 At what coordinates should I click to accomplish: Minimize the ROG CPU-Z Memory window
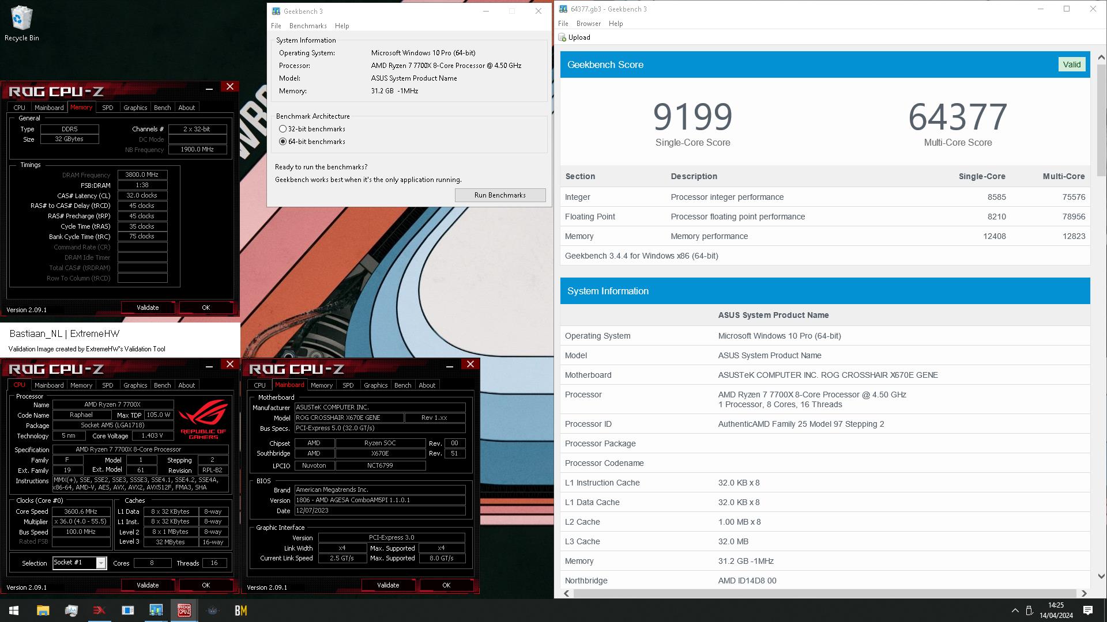[209, 88]
